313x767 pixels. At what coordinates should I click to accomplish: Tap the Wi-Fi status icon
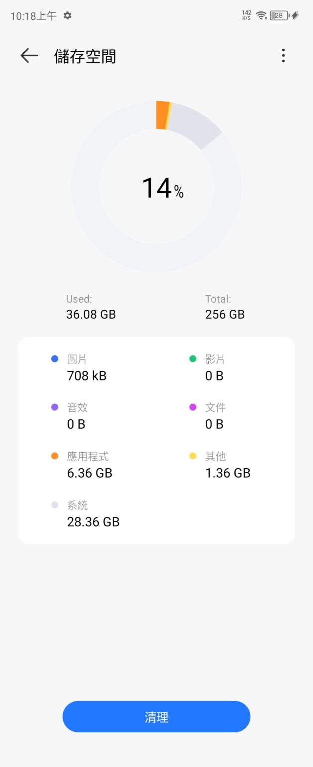(x=261, y=16)
